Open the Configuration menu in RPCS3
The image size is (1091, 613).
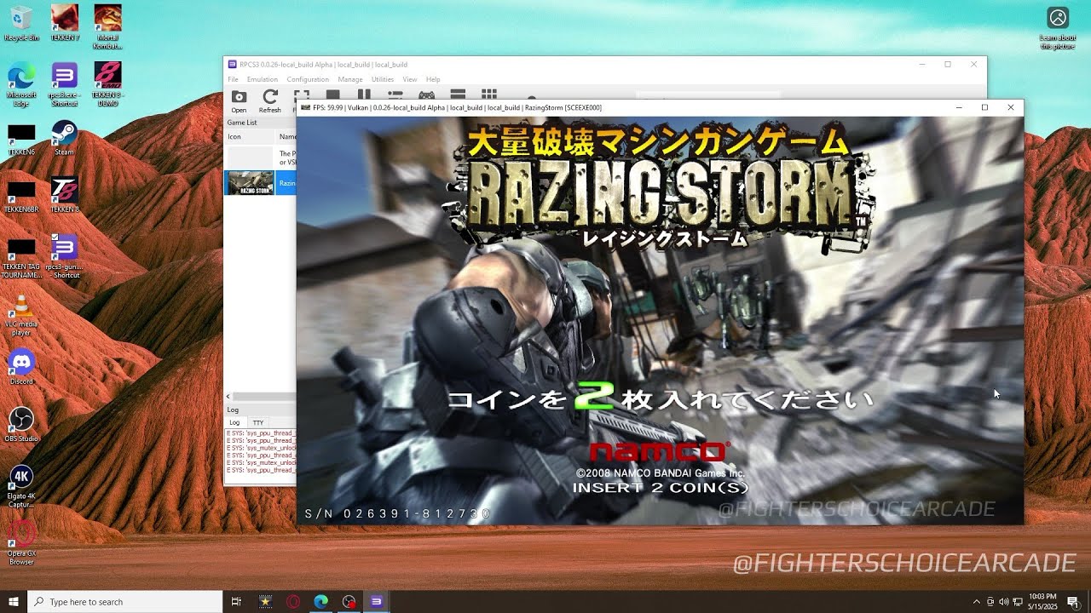click(308, 79)
